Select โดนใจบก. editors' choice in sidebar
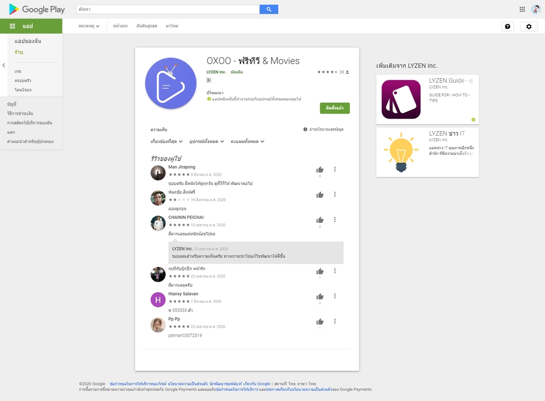The image size is (545, 401). (x=24, y=90)
